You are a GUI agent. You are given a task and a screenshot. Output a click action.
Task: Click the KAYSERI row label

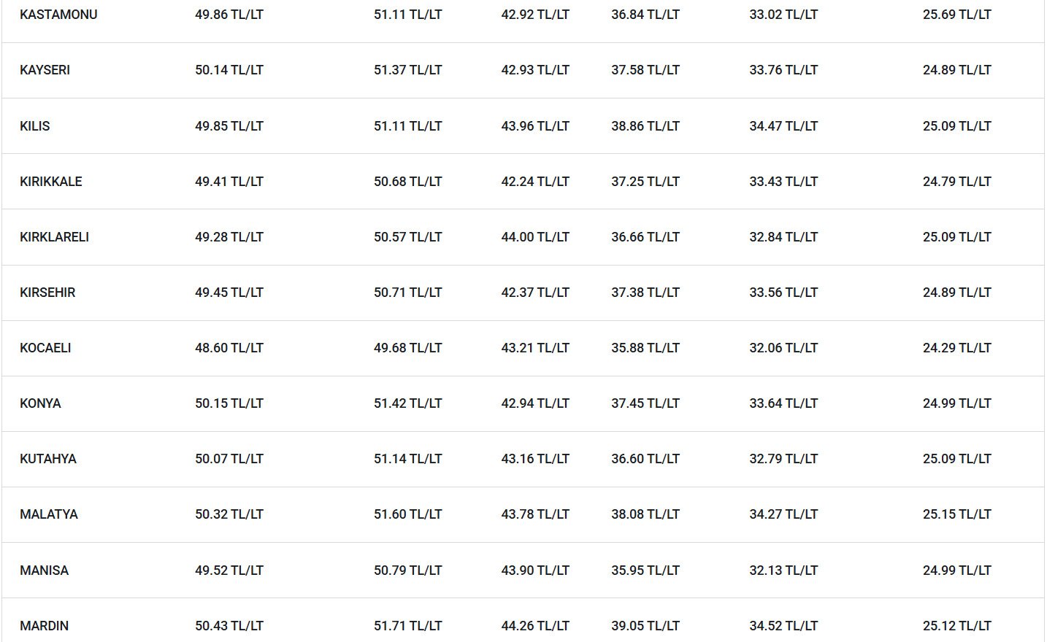(45, 70)
